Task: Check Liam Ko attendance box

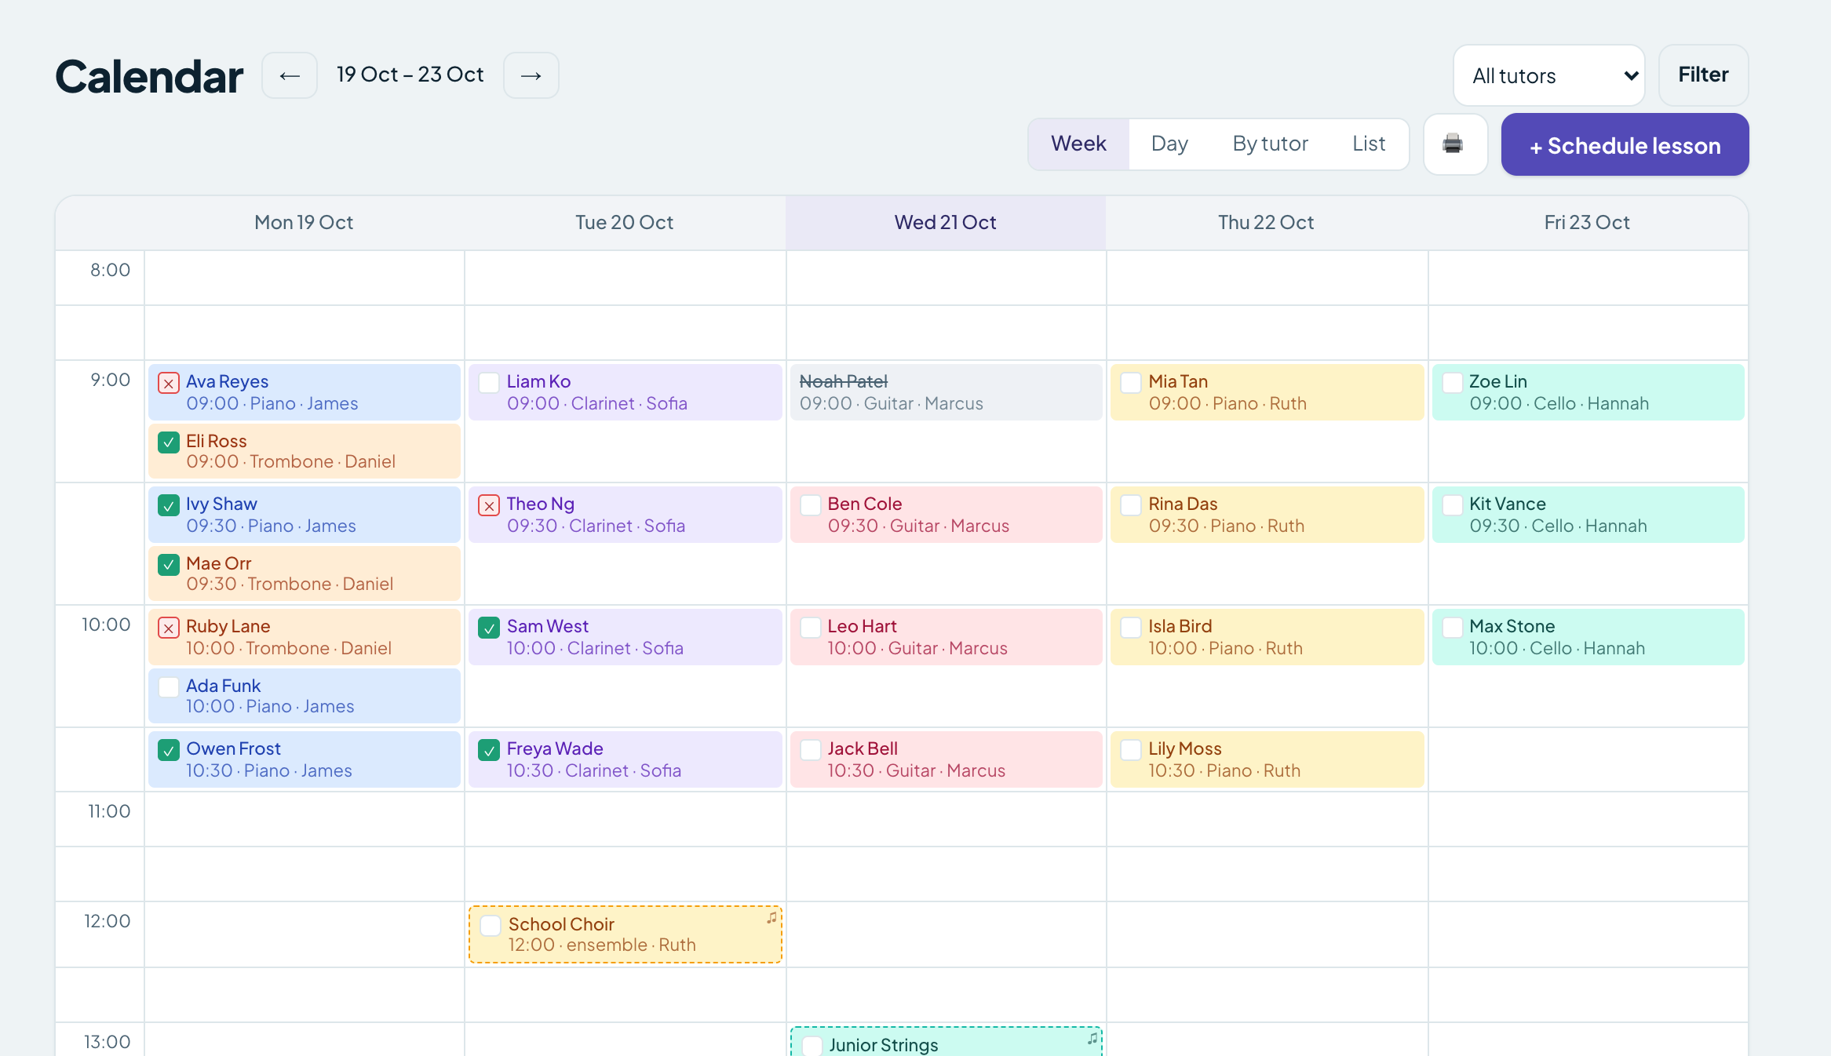Action: pyautogui.click(x=489, y=383)
